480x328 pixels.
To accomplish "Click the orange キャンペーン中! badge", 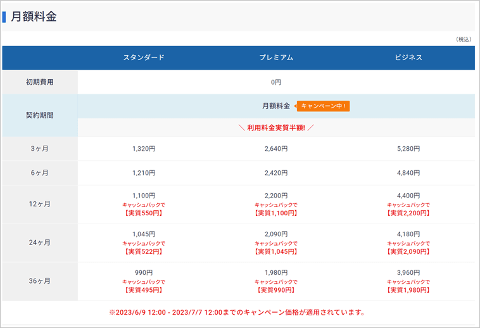I will tap(323, 106).
